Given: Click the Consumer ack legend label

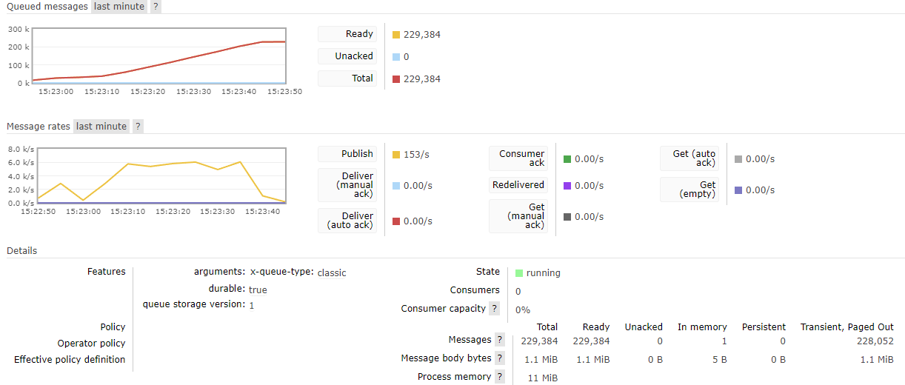Looking at the screenshot, I should (x=518, y=158).
